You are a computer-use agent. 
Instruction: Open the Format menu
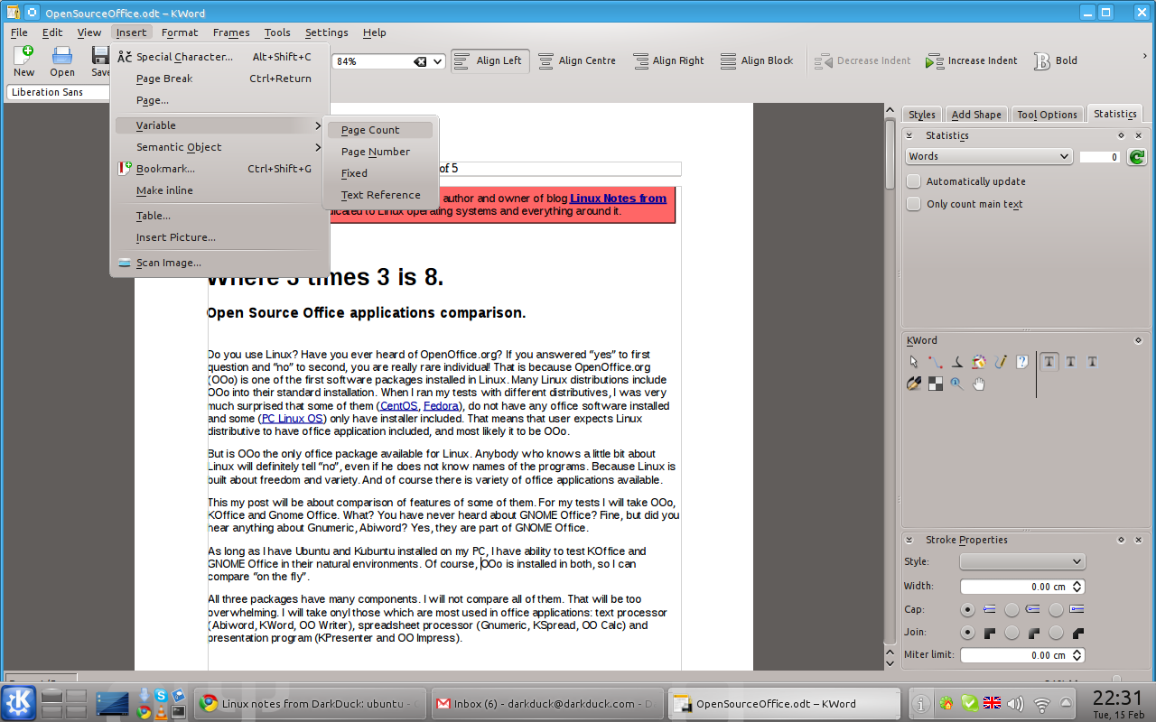pos(180,32)
